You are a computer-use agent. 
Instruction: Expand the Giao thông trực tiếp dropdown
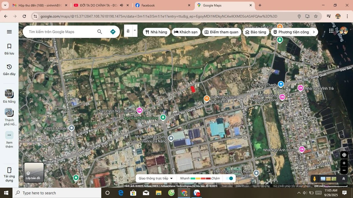click(156, 178)
